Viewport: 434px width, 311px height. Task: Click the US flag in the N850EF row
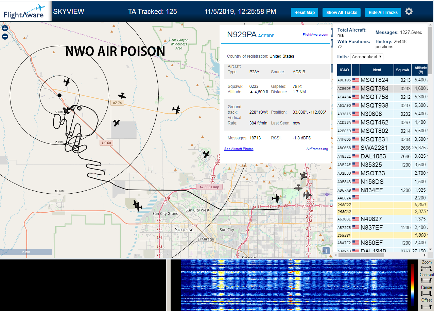click(356, 243)
